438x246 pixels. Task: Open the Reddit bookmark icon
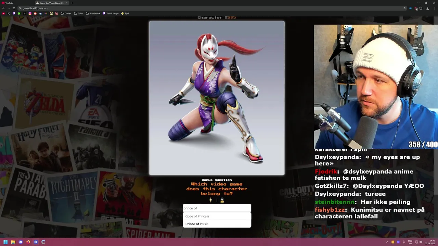[x=35, y=13]
